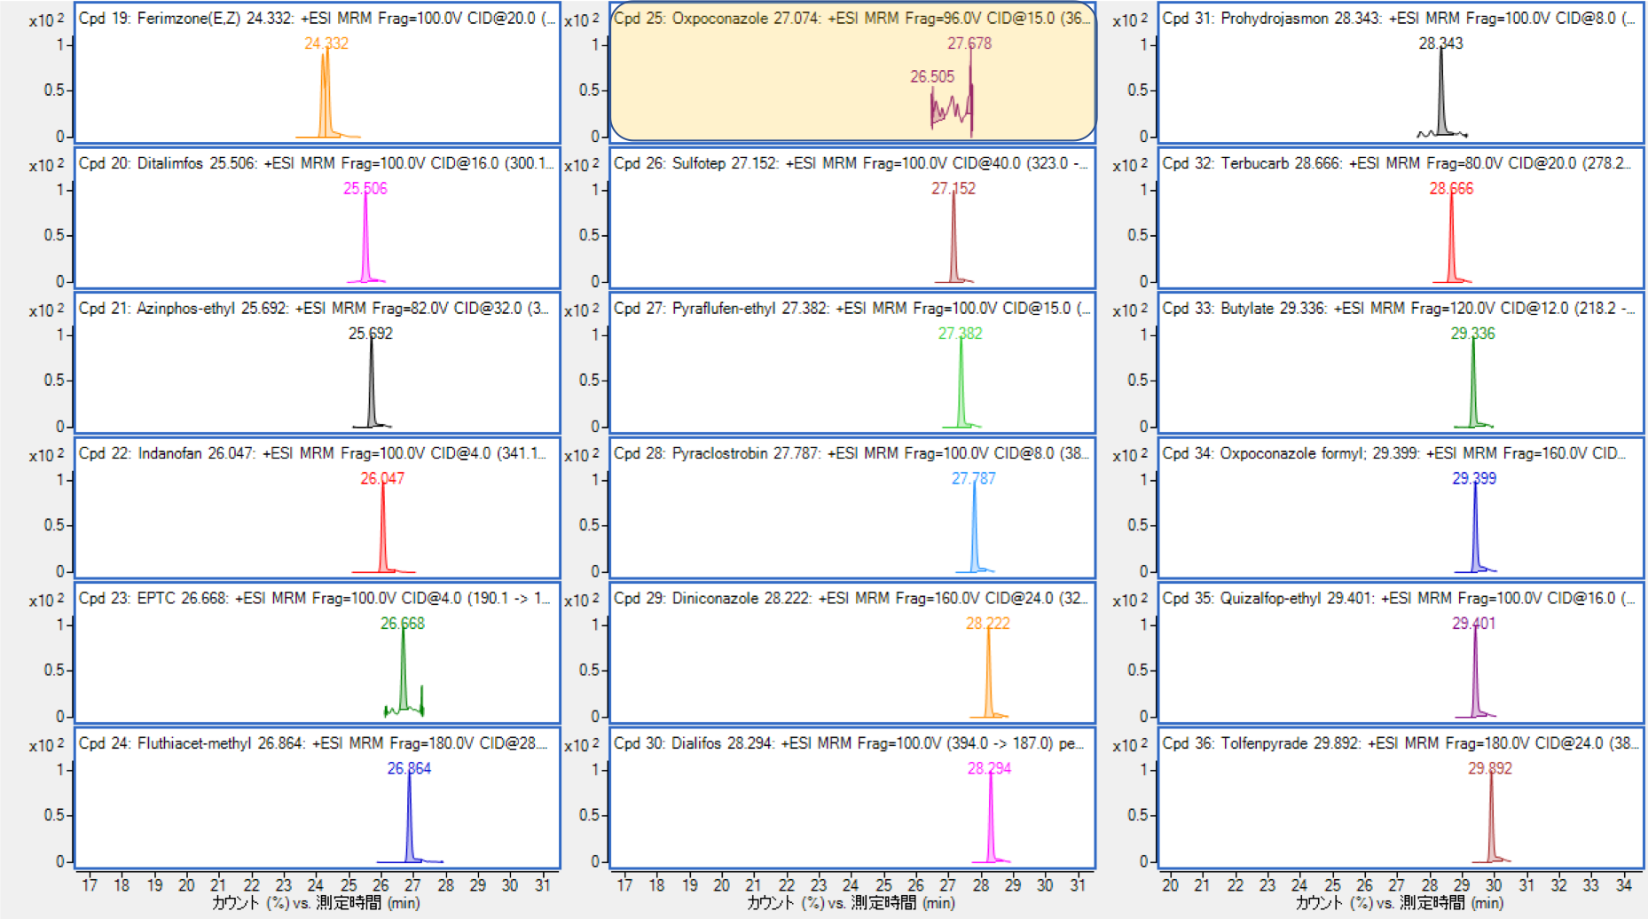Select the Cpd 24 Fluthiacet-methyl chromatogram panel
The height and width of the screenshot is (919, 1648).
(x=317, y=798)
